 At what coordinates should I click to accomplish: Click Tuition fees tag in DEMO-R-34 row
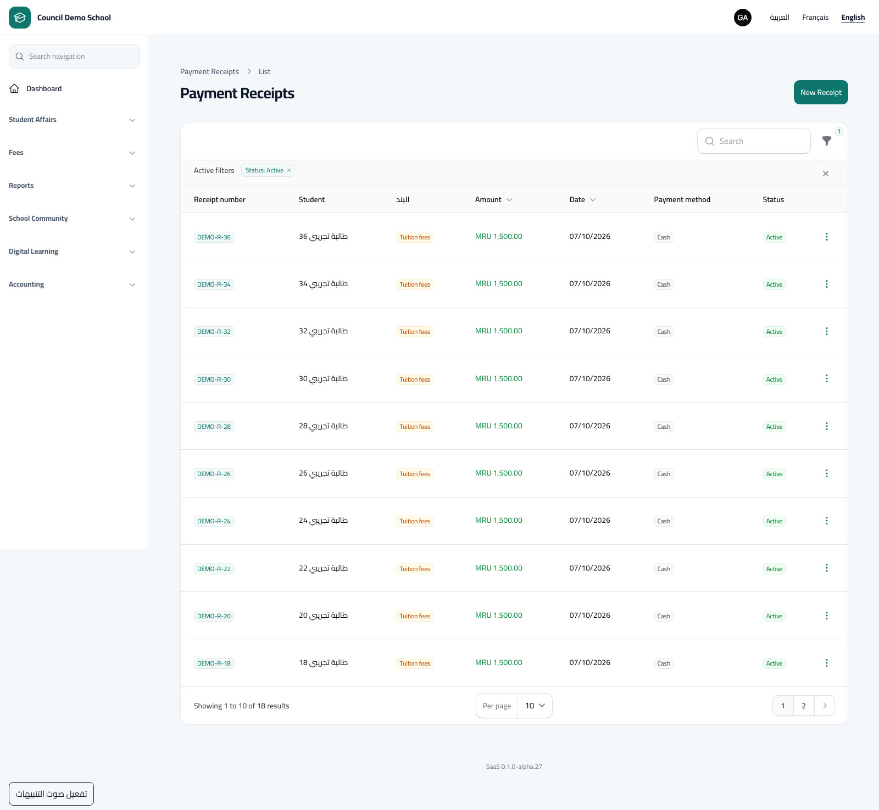415,284
